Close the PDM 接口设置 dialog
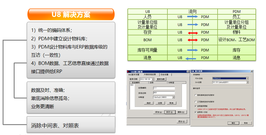 point(251,71)
